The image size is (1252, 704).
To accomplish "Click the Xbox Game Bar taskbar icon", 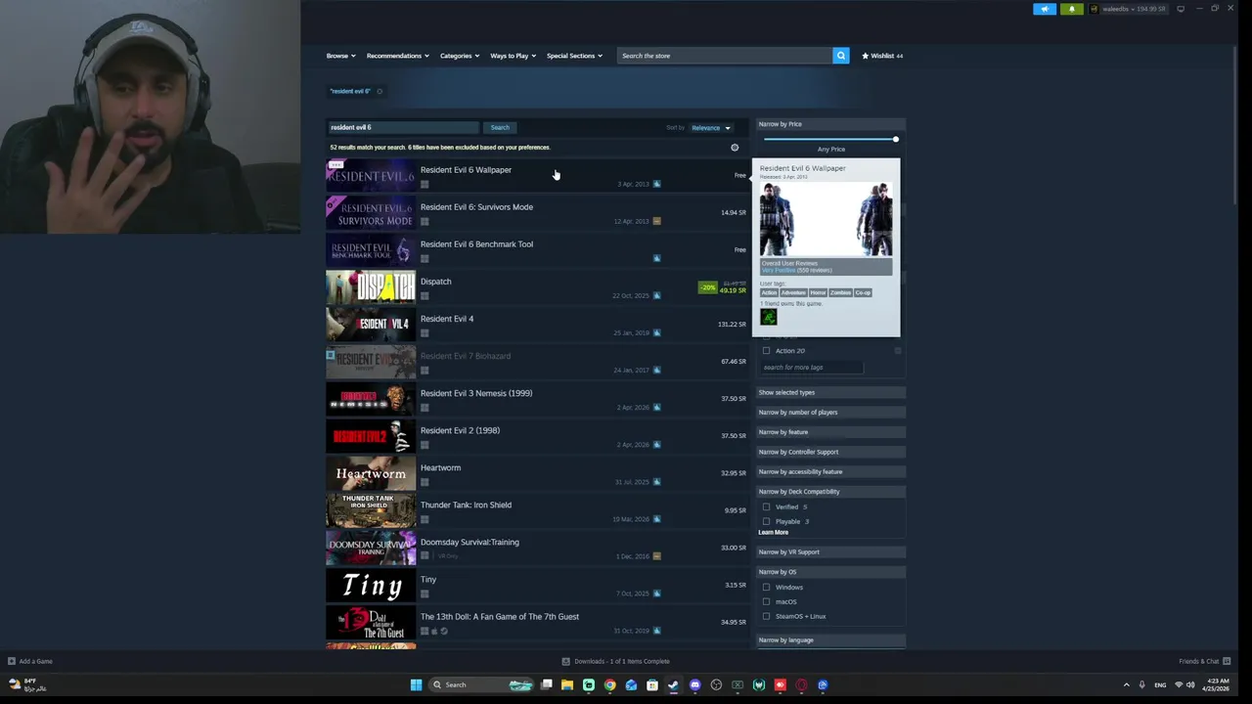I will (x=738, y=684).
